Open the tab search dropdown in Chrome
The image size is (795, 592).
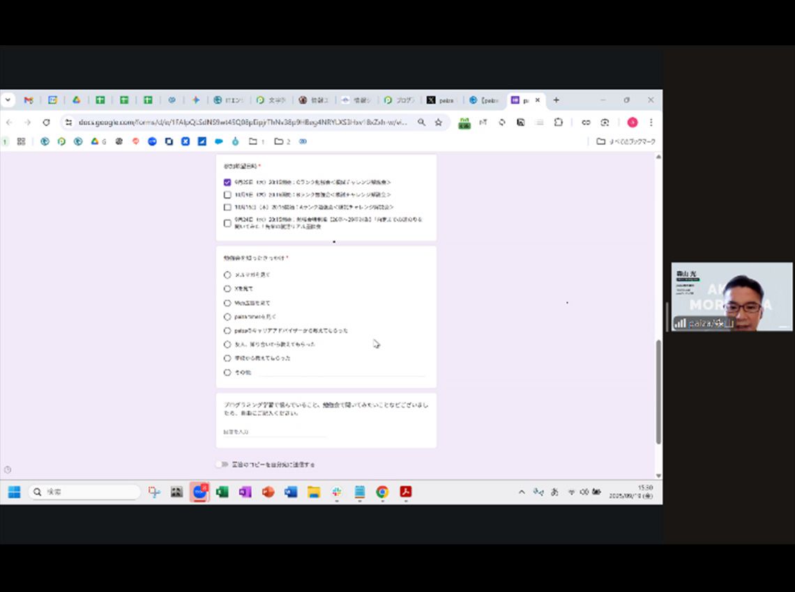8,100
